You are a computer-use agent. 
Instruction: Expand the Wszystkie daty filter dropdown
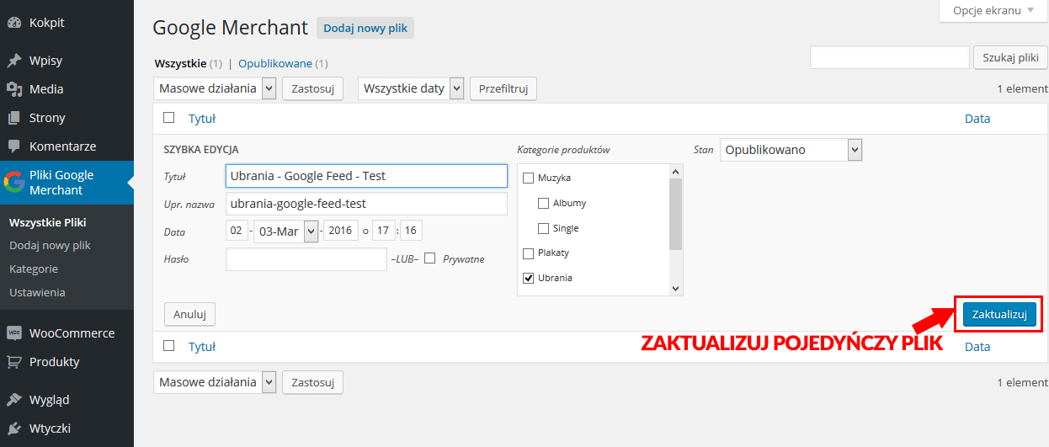tap(411, 88)
